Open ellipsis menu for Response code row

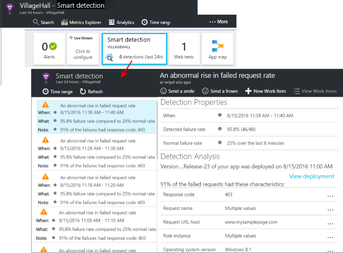(x=331, y=196)
